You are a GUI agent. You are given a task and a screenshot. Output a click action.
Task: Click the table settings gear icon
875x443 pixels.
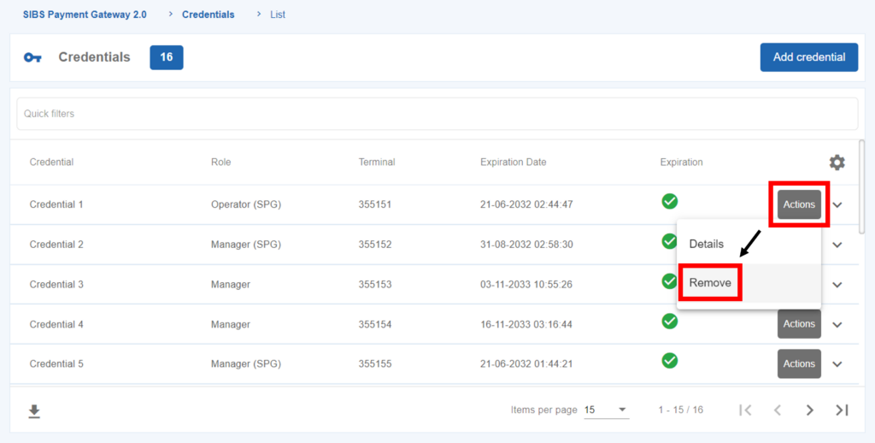tap(837, 162)
